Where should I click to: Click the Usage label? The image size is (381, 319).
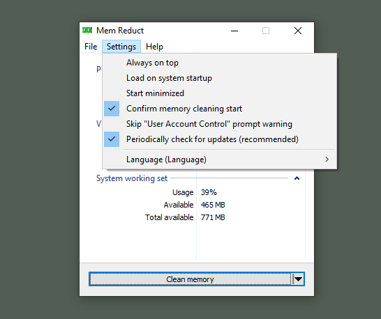click(183, 192)
